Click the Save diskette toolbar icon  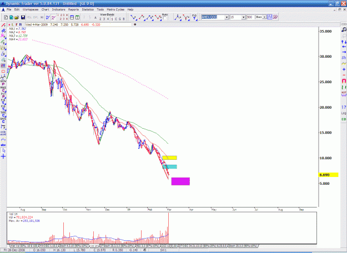click(x=23, y=17)
